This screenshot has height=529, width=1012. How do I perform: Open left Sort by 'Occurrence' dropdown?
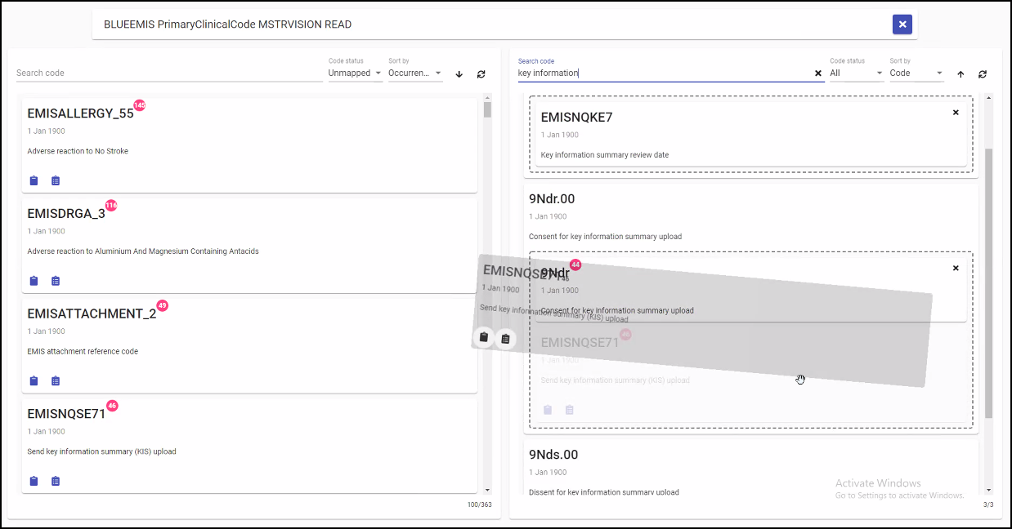[x=415, y=73]
